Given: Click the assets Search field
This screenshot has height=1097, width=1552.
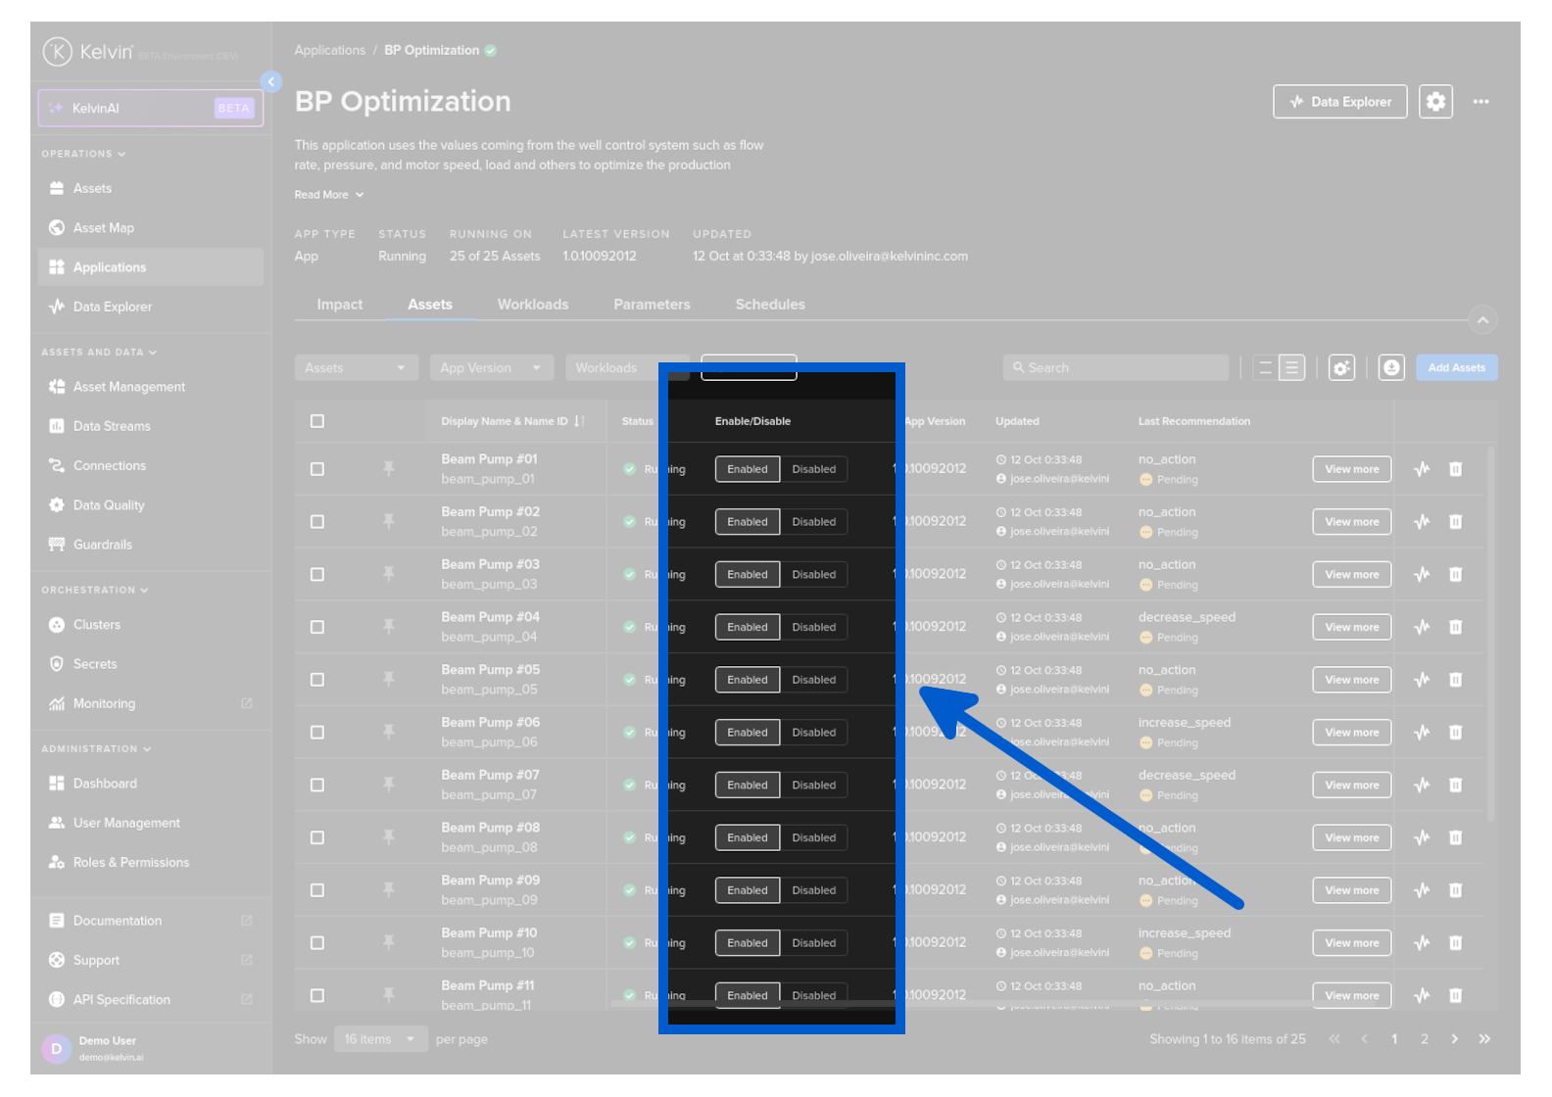Looking at the screenshot, I should click(1115, 368).
